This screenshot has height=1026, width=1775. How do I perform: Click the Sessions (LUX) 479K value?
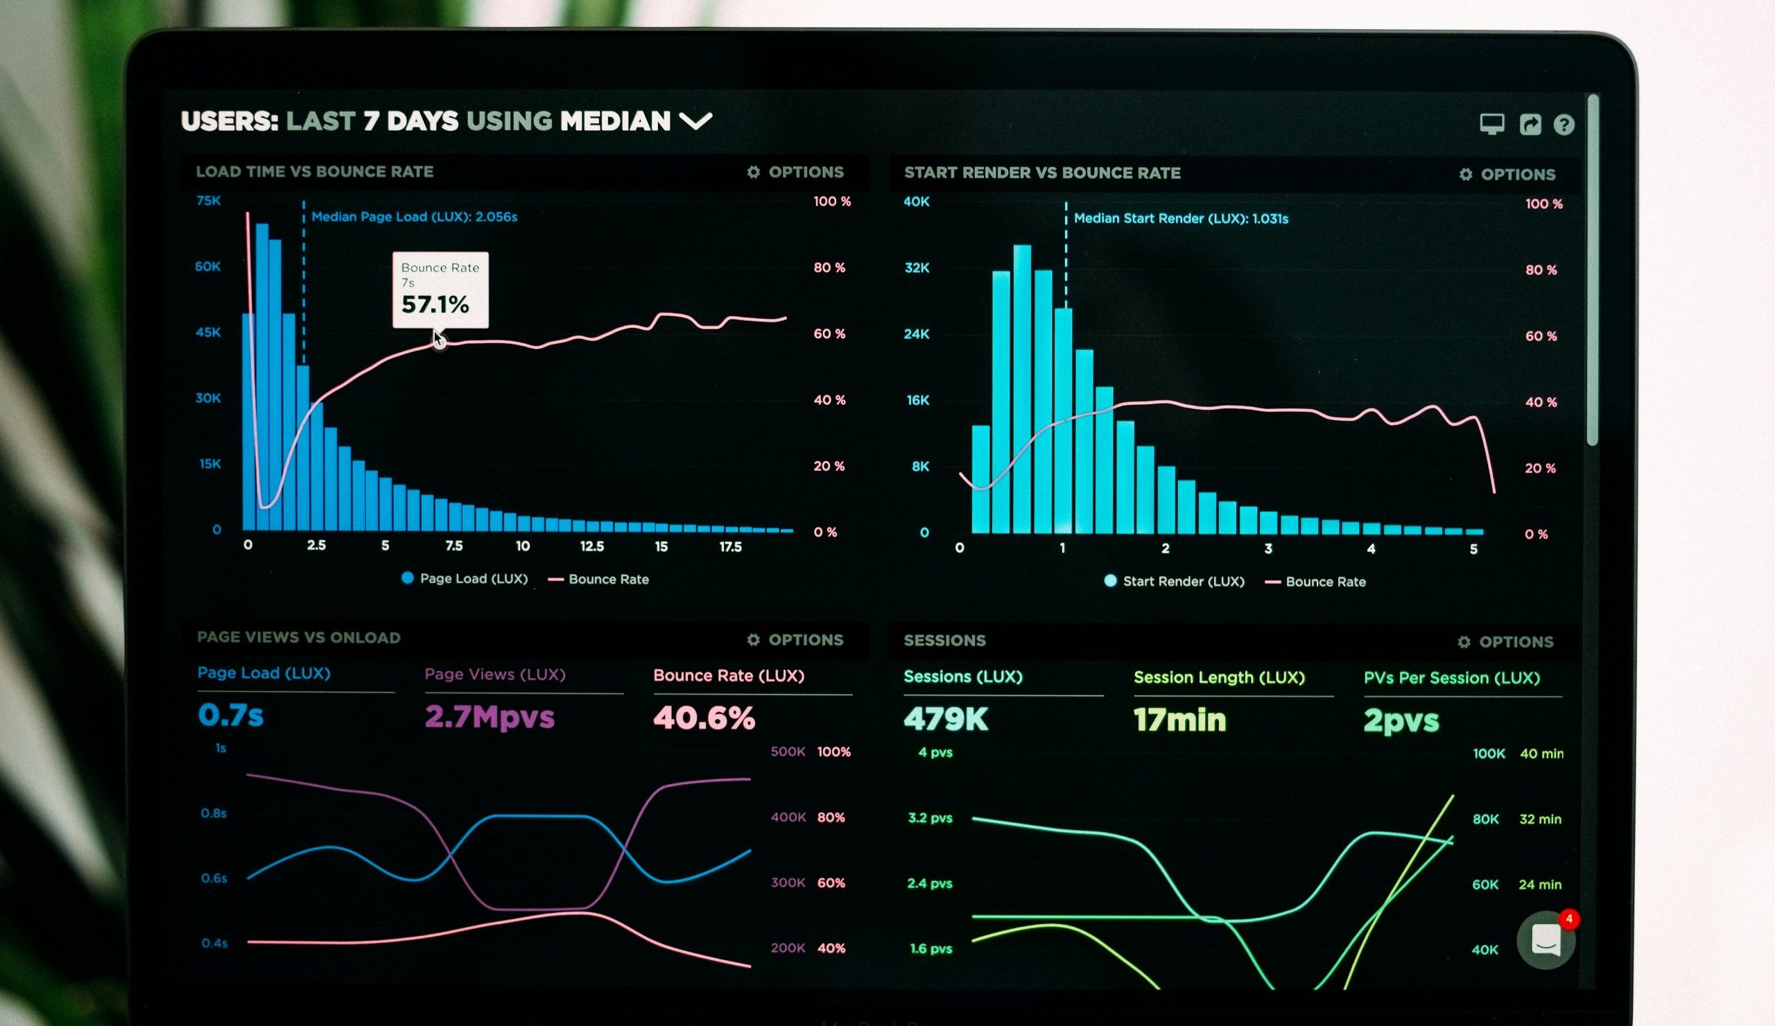click(x=945, y=718)
